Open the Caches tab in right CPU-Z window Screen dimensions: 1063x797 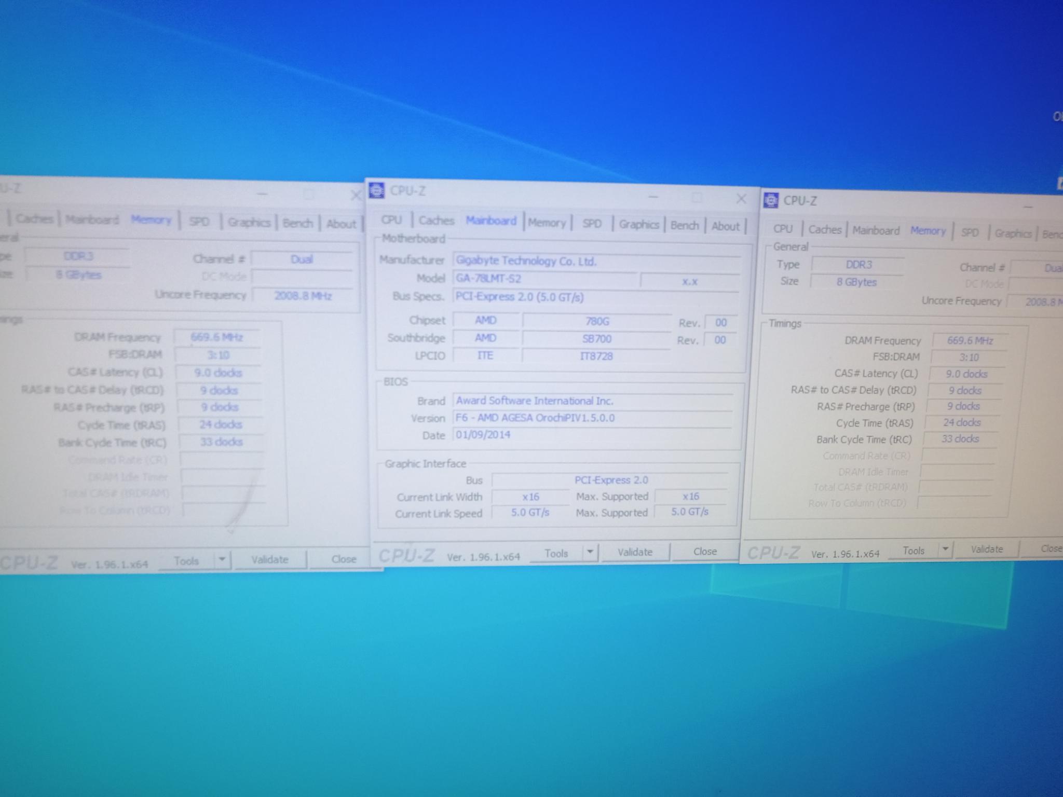(x=825, y=229)
